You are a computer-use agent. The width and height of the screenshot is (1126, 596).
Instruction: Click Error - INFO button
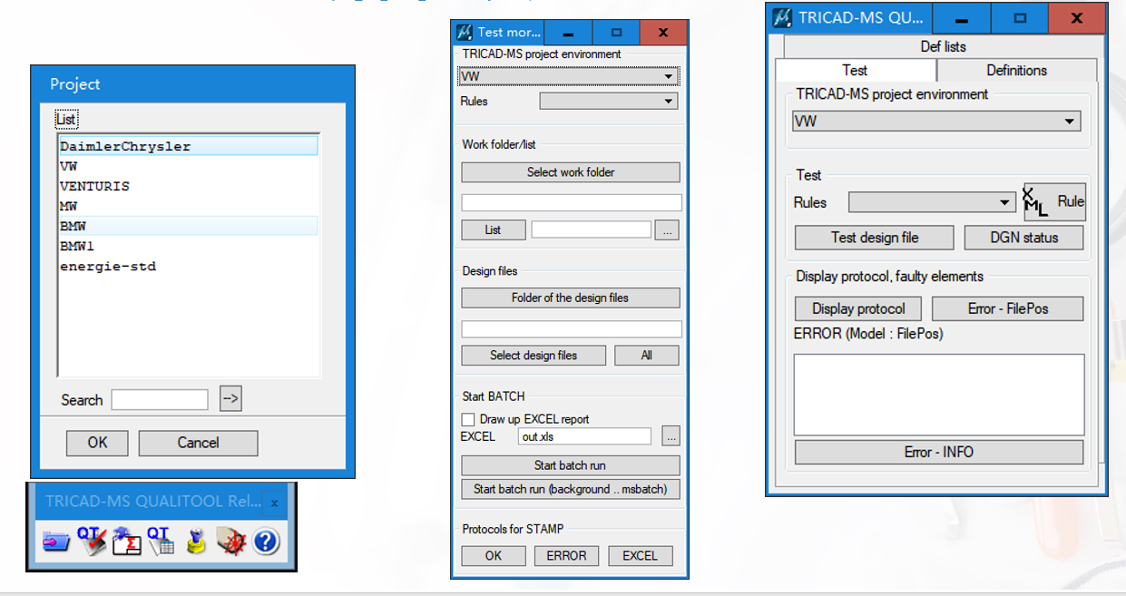939,452
